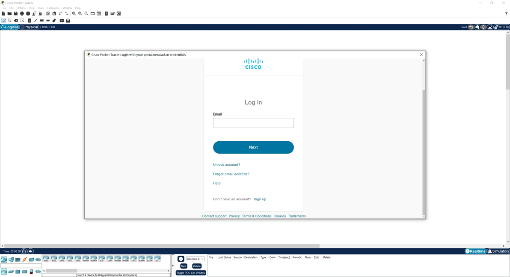Screen dimensions: 510x277
Task: Open the View menu
Action: [32, 8]
